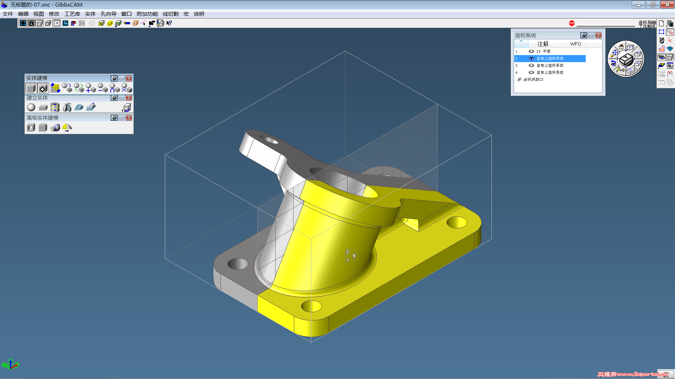
Task: Click the sphere primitive in 建立实体 panel
Action: [31, 107]
